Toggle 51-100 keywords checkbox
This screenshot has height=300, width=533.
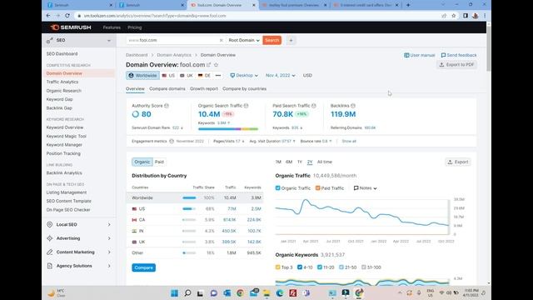[x=364, y=267]
